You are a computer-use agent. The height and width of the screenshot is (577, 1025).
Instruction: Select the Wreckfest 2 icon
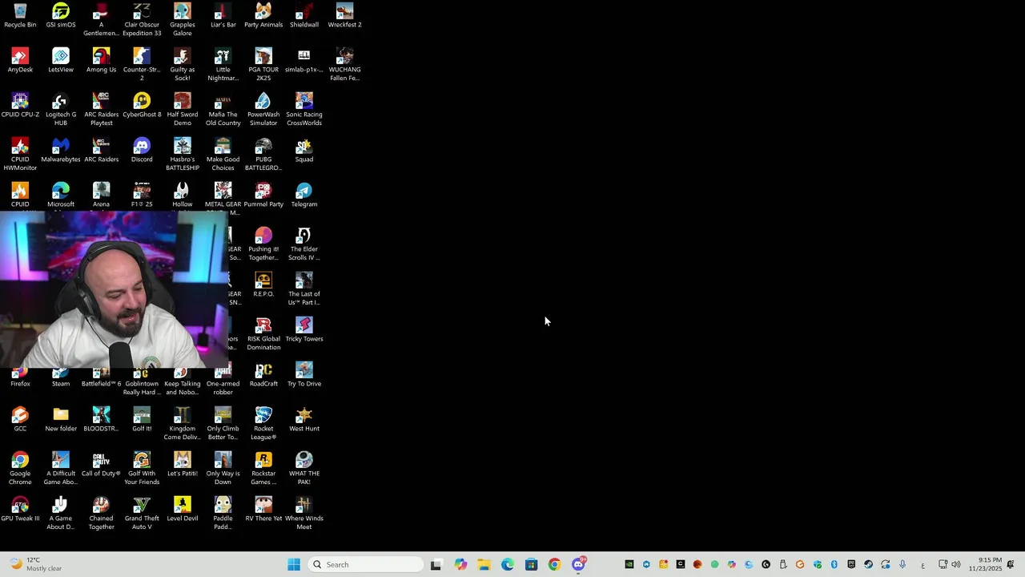click(344, 14)
